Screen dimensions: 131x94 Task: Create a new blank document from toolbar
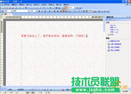(x=2, y=8)
